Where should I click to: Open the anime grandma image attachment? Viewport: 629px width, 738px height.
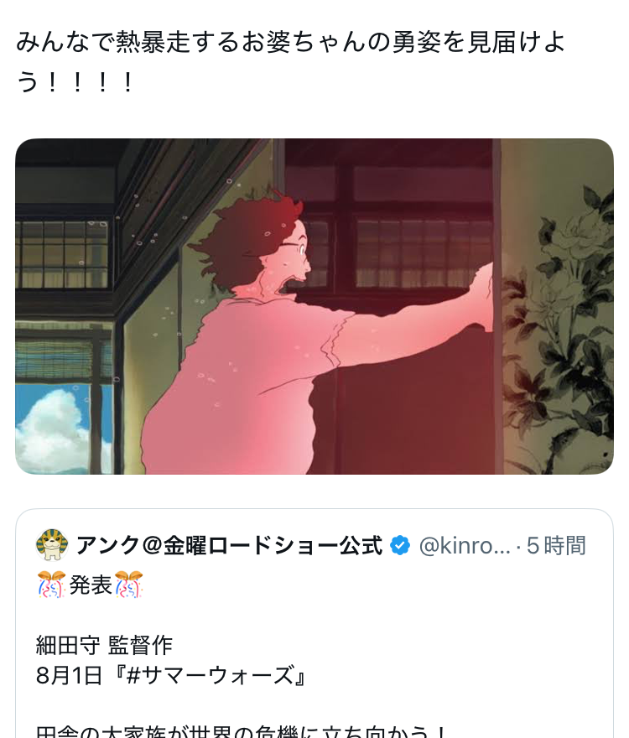(x=314, y=306)
